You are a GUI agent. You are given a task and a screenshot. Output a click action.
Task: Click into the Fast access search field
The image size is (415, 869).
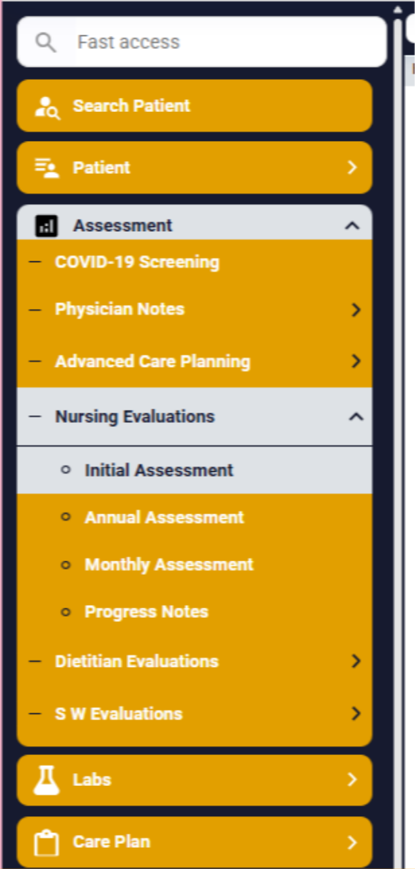[x=202, y=42]
